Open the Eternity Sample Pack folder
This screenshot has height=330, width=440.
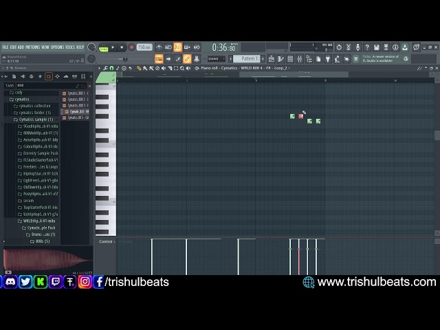(38, 153)
